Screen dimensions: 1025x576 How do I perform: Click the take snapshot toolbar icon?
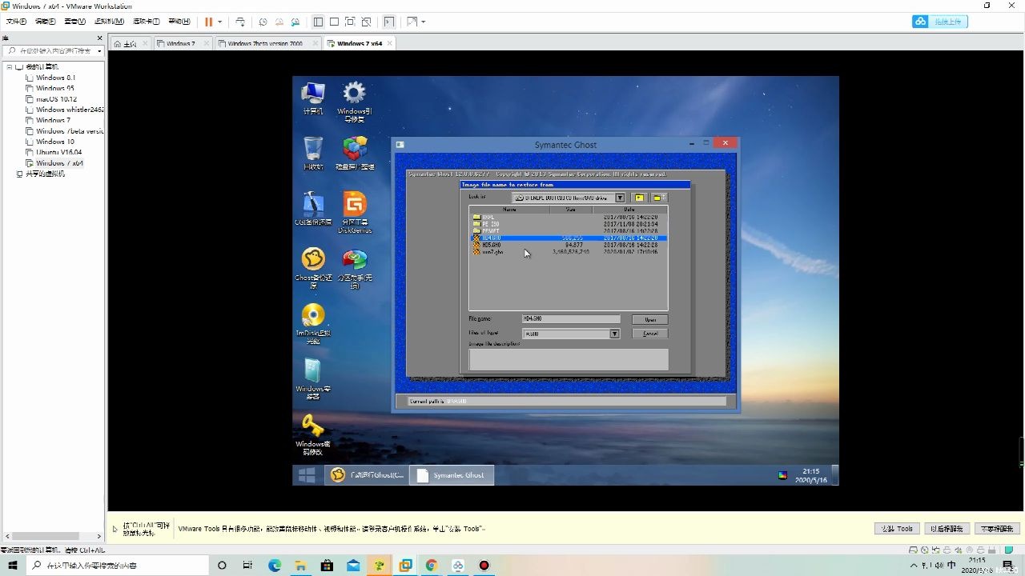click(263, 22)
